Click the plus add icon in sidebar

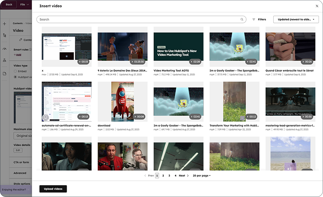tap(4, 24)
